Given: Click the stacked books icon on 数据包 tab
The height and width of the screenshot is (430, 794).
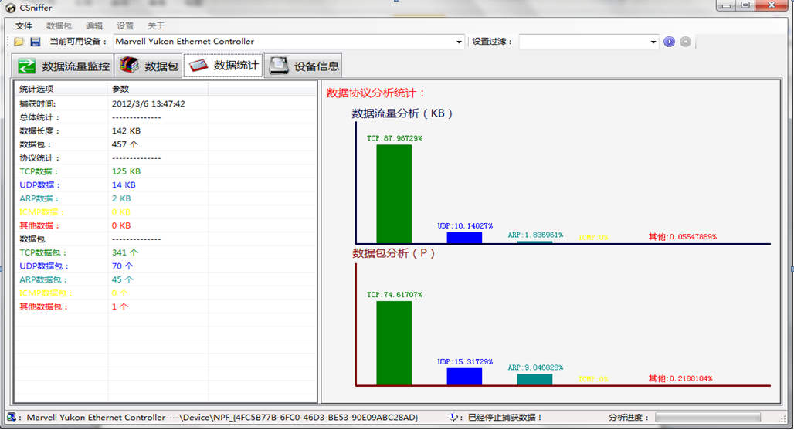Looking at the screenshot, I should coord(129,66).
